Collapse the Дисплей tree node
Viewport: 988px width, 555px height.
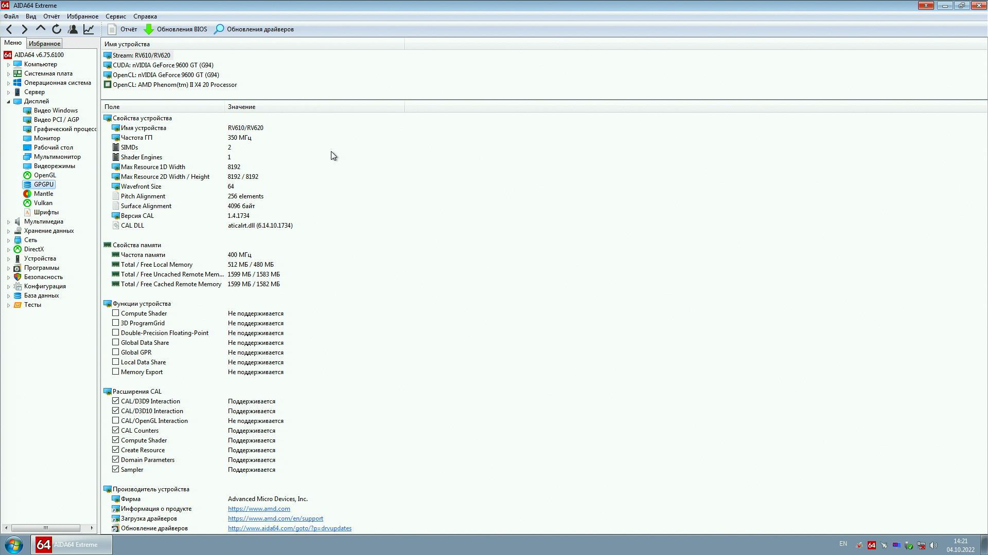click(x=8, y=102)
